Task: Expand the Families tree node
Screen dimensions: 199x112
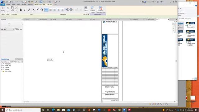Action: coord(1,68)
